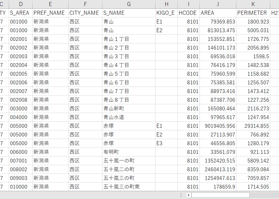Click the CITY_NAME header cell

point(85,13)
